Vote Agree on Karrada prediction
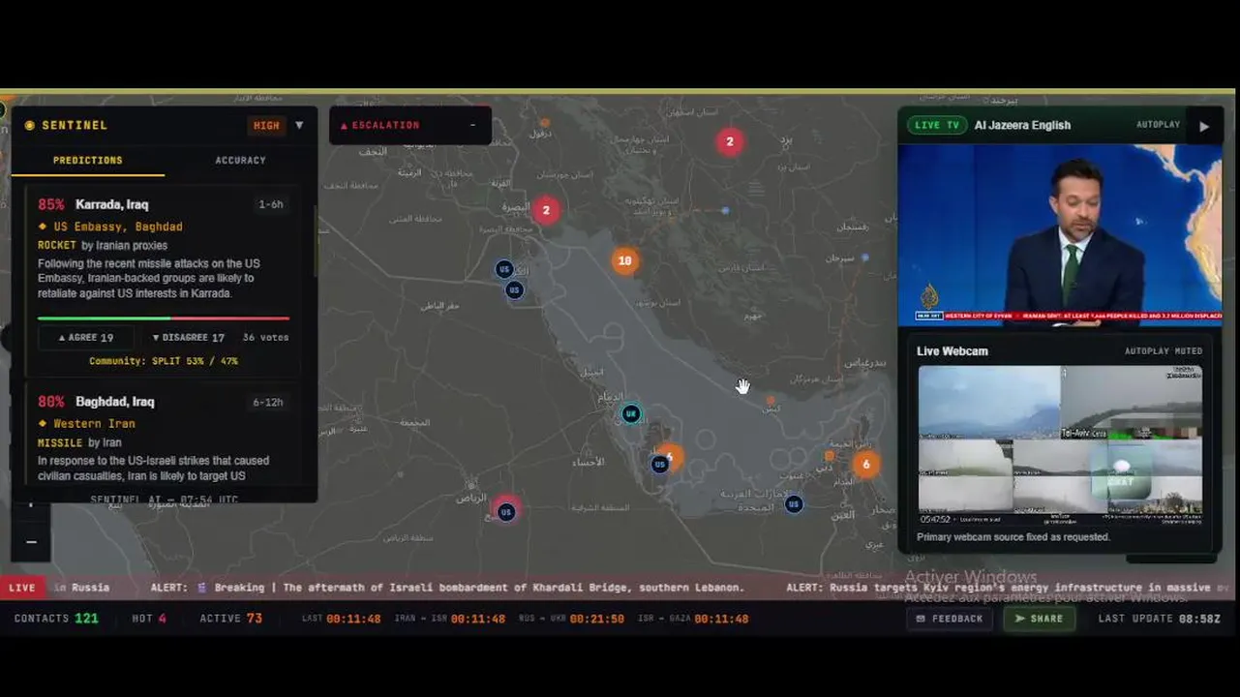Viewport: 1240px width, 697px height. [x=86, y=338]
